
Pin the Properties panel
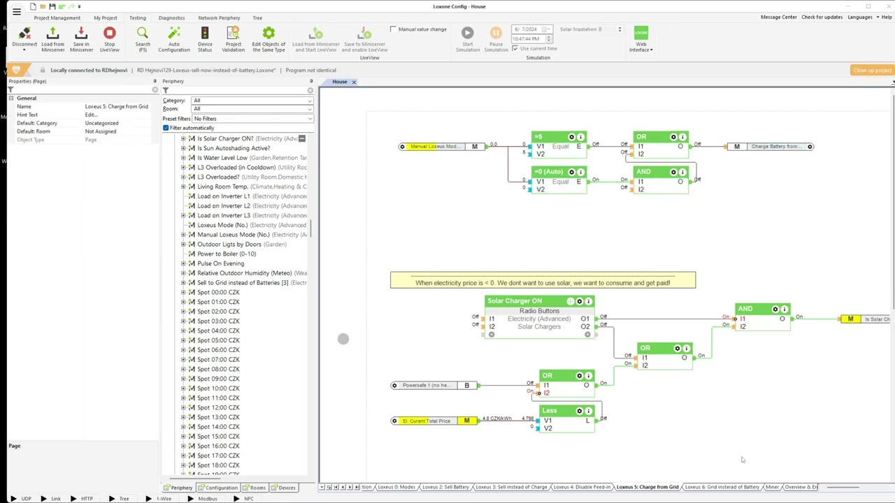click(155, 81)
